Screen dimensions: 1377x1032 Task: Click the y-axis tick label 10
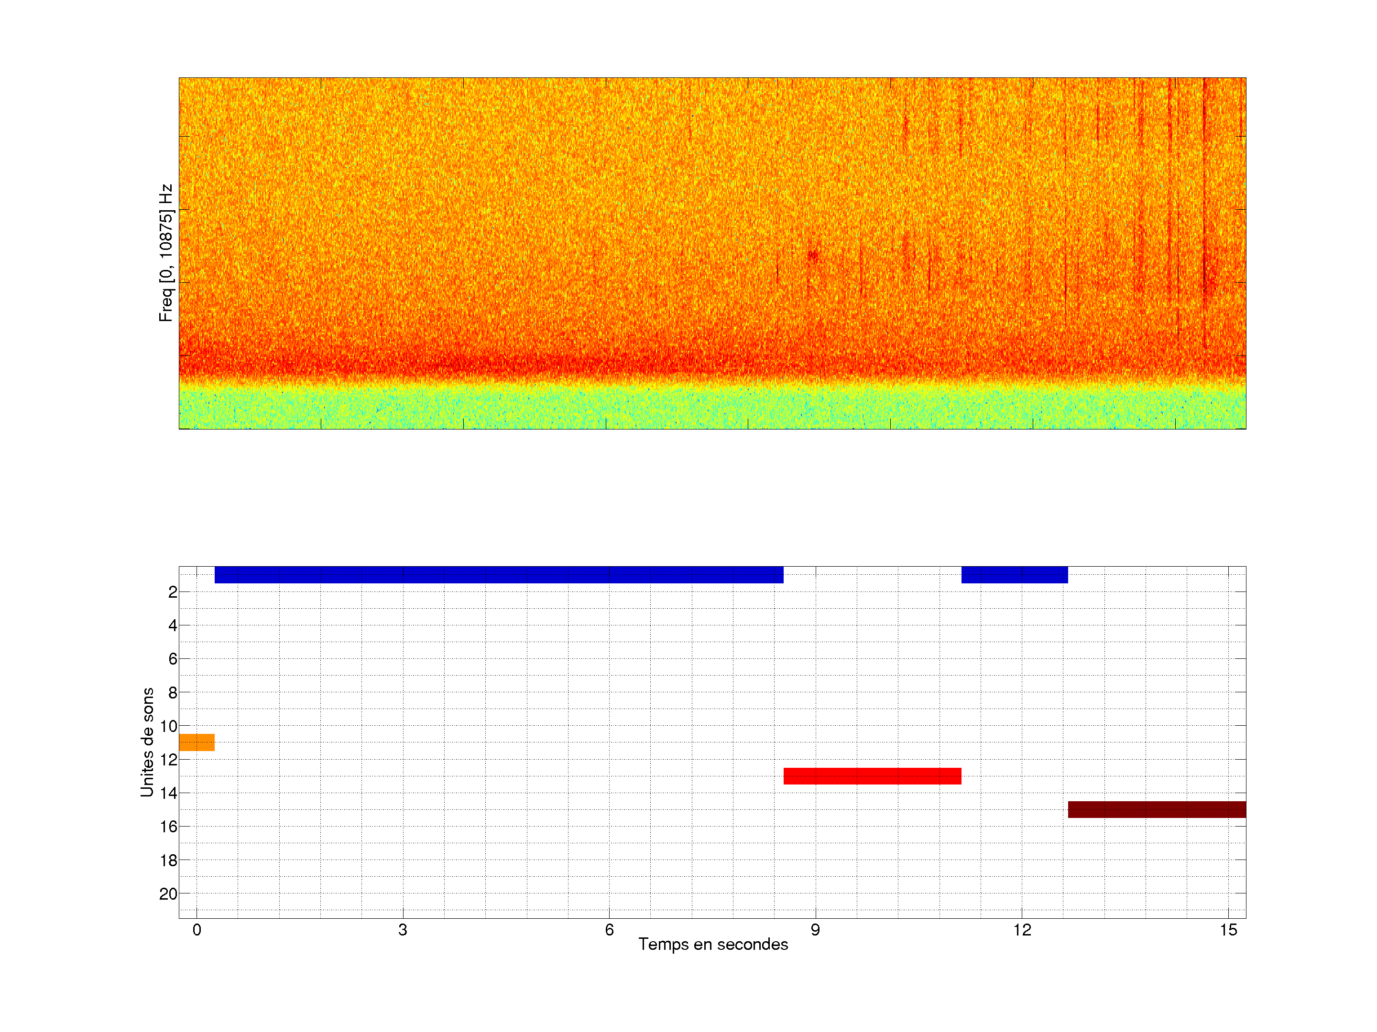click(x=168, y=726)
